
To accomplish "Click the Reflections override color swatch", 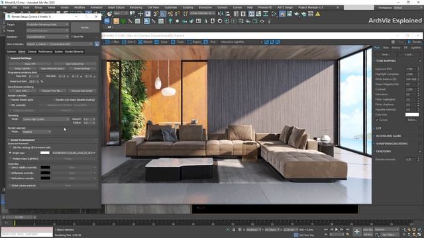I will 45,173.
